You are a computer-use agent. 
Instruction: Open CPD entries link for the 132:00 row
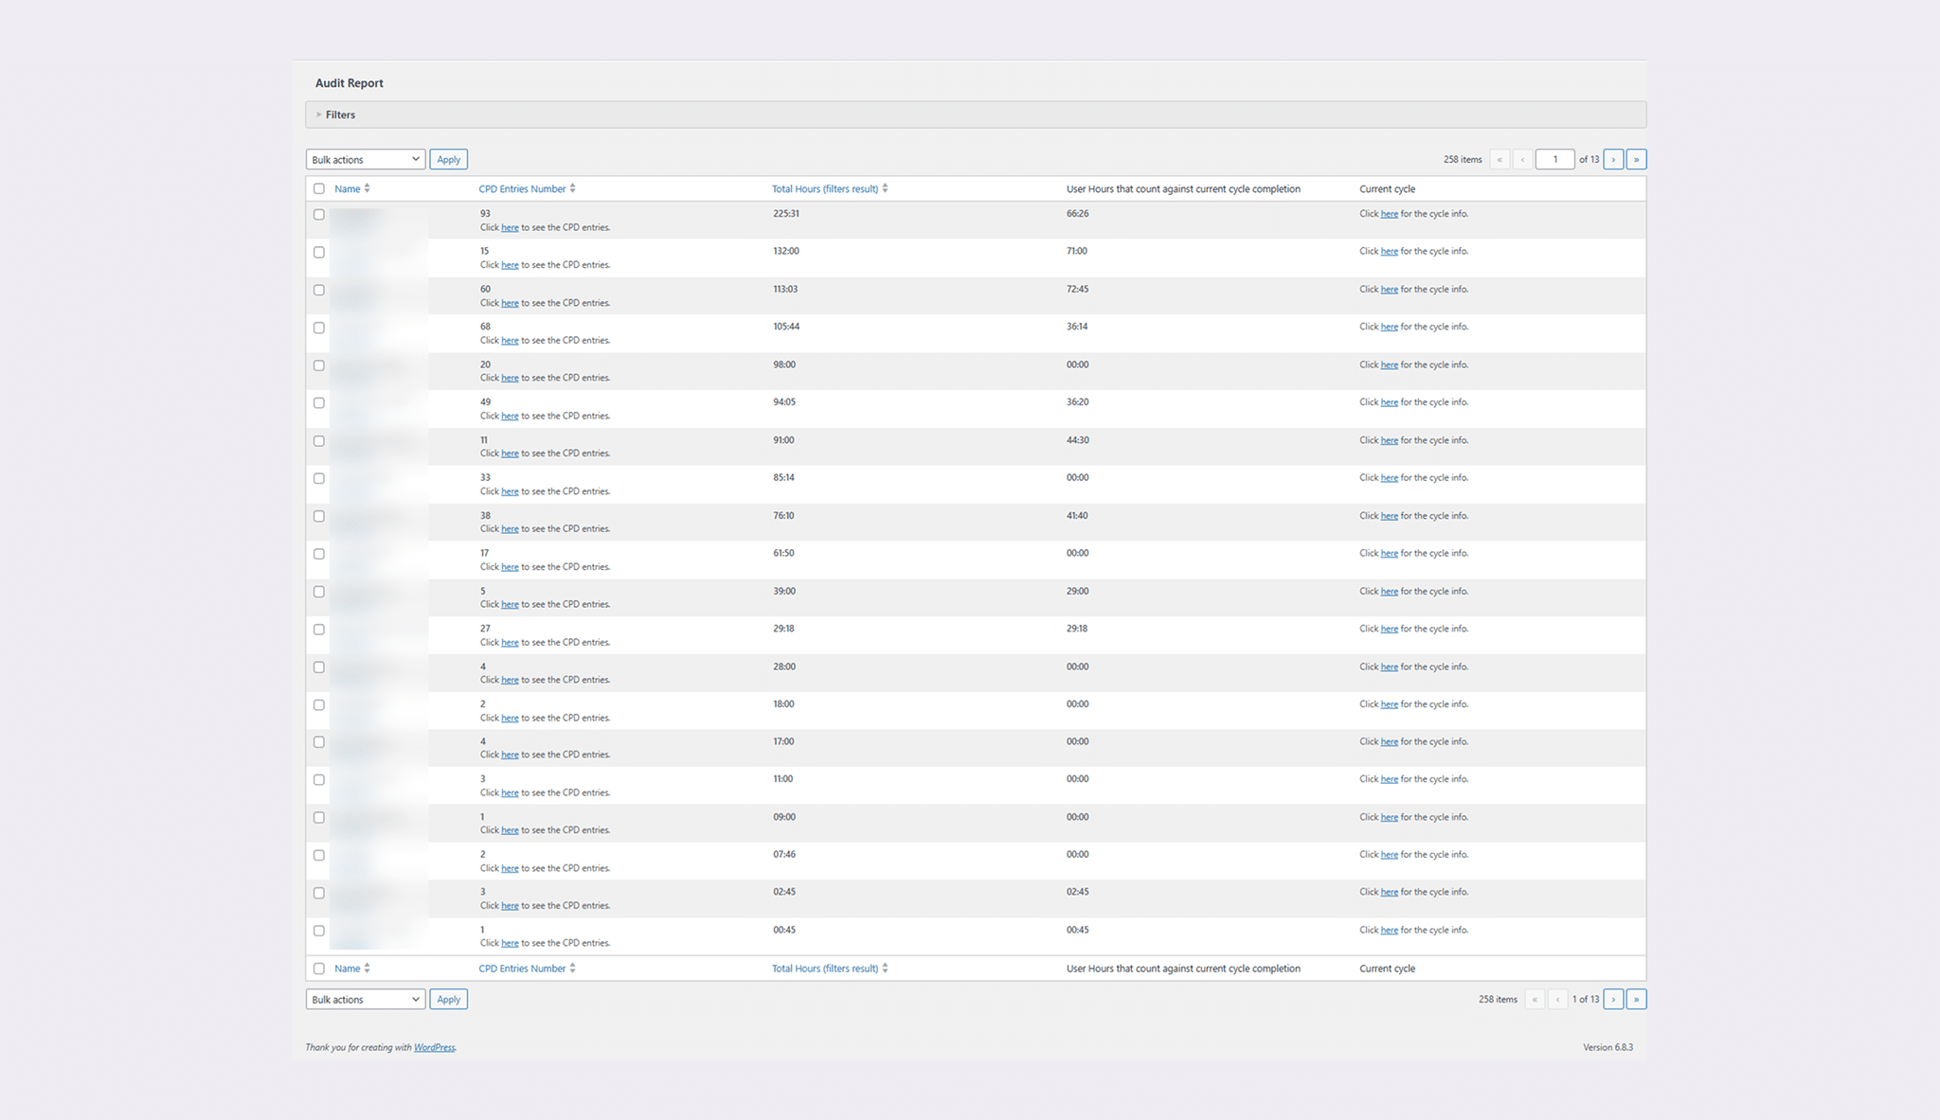pos(510,265)
